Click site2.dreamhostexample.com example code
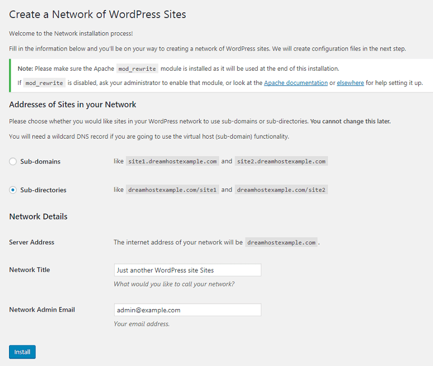The height and width of the screenshot is (366, 433). click(x=281, y=161)
